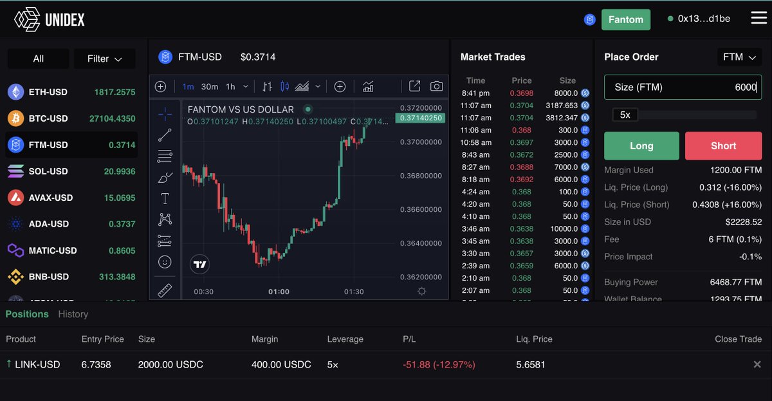Viewport: 772px width, 401px height.
Task: Select the area chart style icon
Action: (302, 86)
